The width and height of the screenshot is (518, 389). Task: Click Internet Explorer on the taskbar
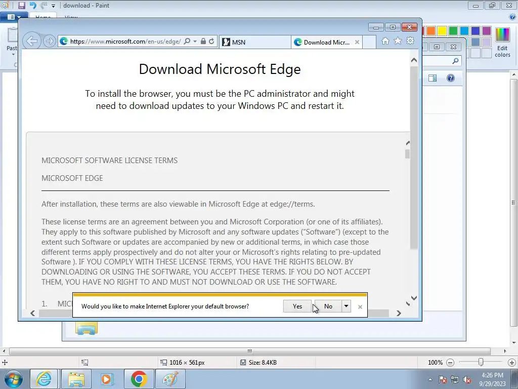[x=44, y=379]
